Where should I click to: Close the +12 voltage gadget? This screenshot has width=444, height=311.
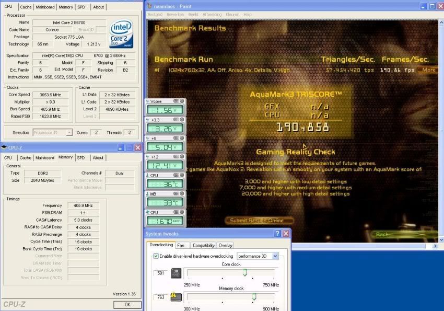tap(182, 157)
